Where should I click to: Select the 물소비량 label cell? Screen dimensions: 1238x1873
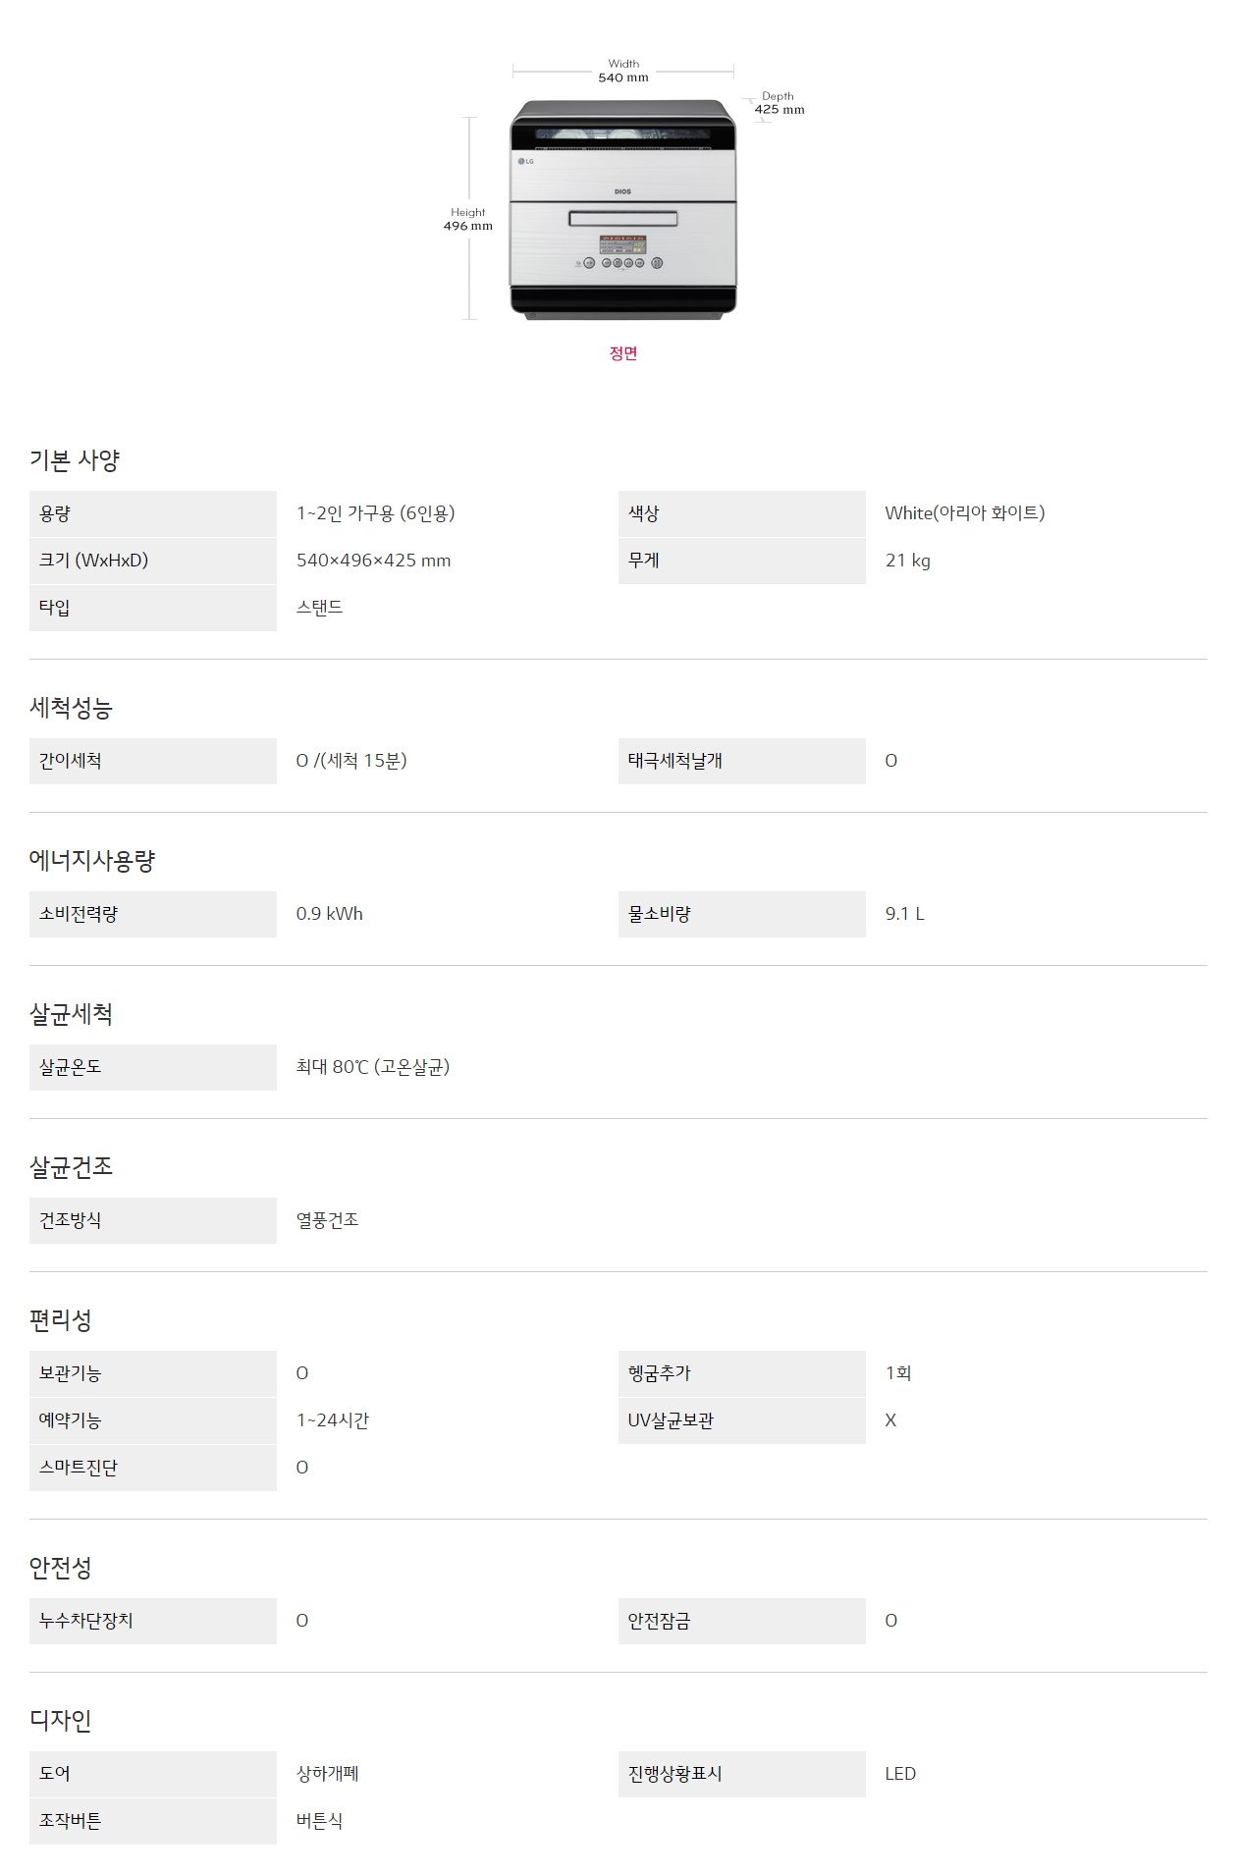(x=742, y=914)
